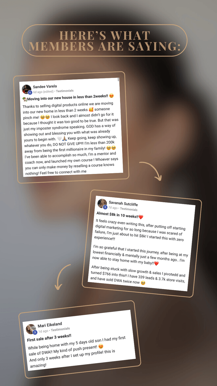Click the level 5 badge on Savanah's avatar
This screenshot has height=386, width=217.
point(105,207)
